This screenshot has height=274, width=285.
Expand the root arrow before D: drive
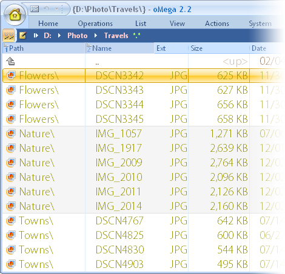coord(36,36)
